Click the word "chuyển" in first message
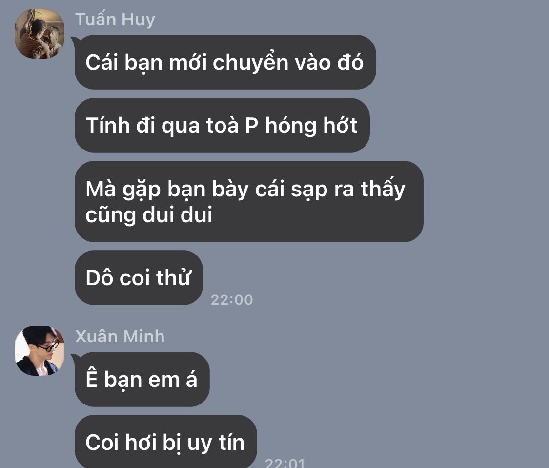 tap(250, 63)
